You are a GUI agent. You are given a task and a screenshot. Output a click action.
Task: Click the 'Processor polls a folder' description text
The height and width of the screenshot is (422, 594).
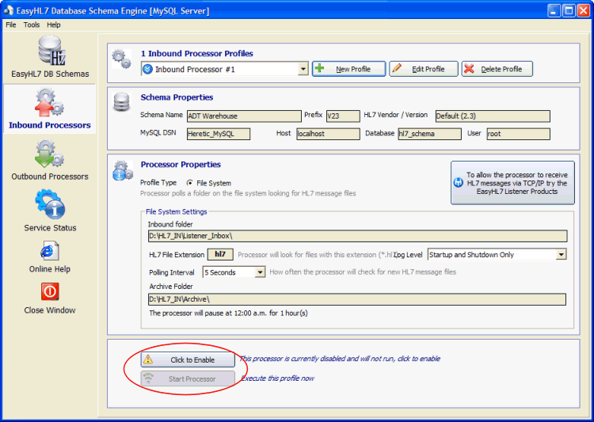point(248,193)
